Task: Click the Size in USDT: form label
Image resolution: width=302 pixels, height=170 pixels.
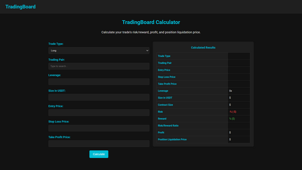Action: [x=57, y=91]
